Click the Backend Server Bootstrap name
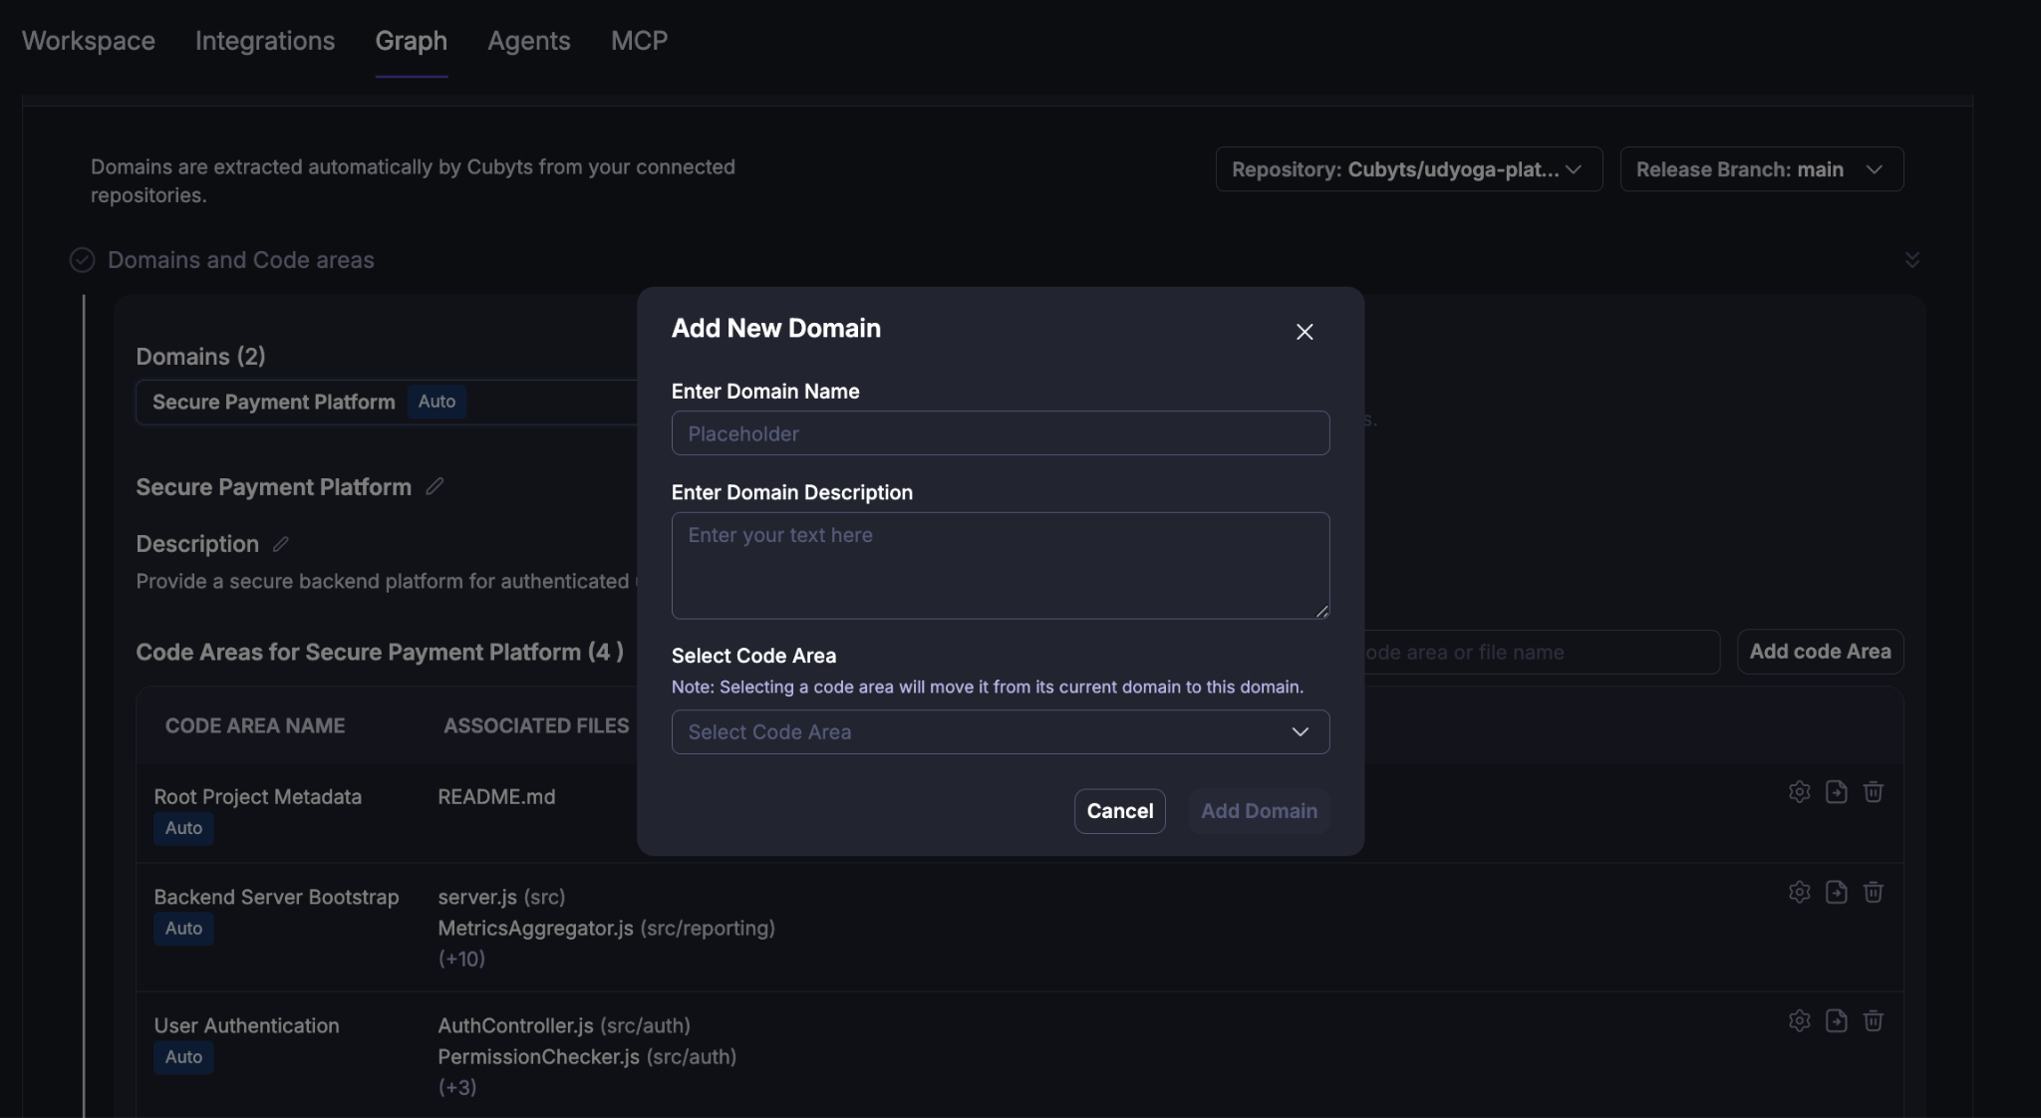Screen dimensions: 2041x1118 coord(276,897)
